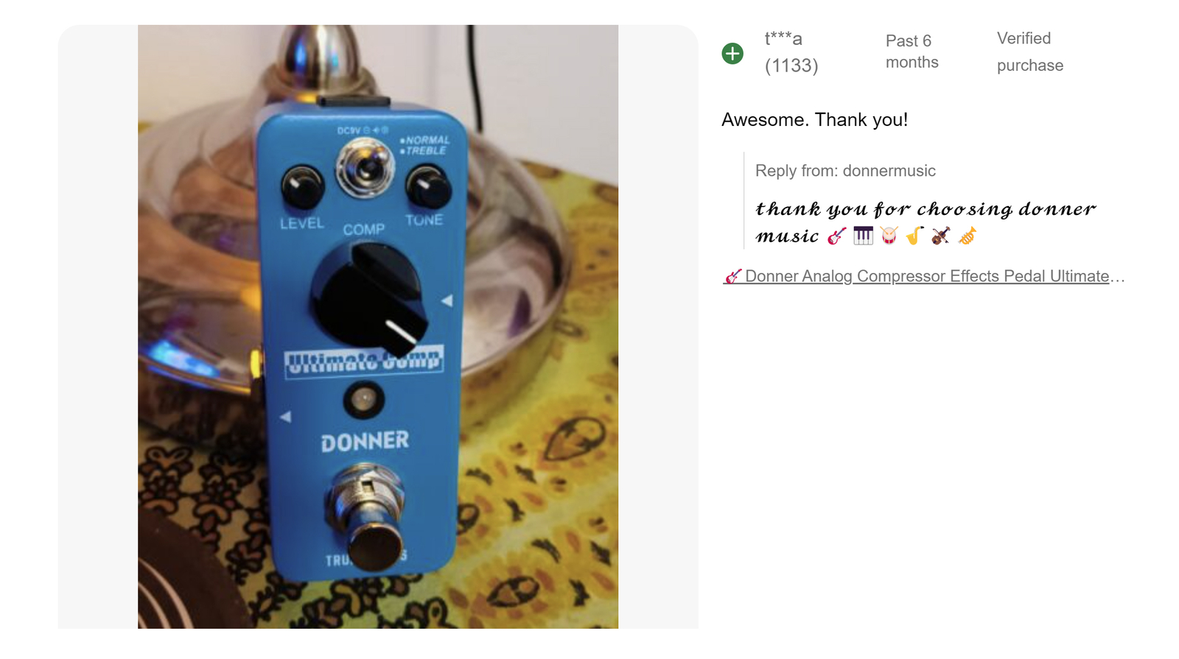
Task: Click the DONNER logo in the photo
Action: click(x=365, y=442)
